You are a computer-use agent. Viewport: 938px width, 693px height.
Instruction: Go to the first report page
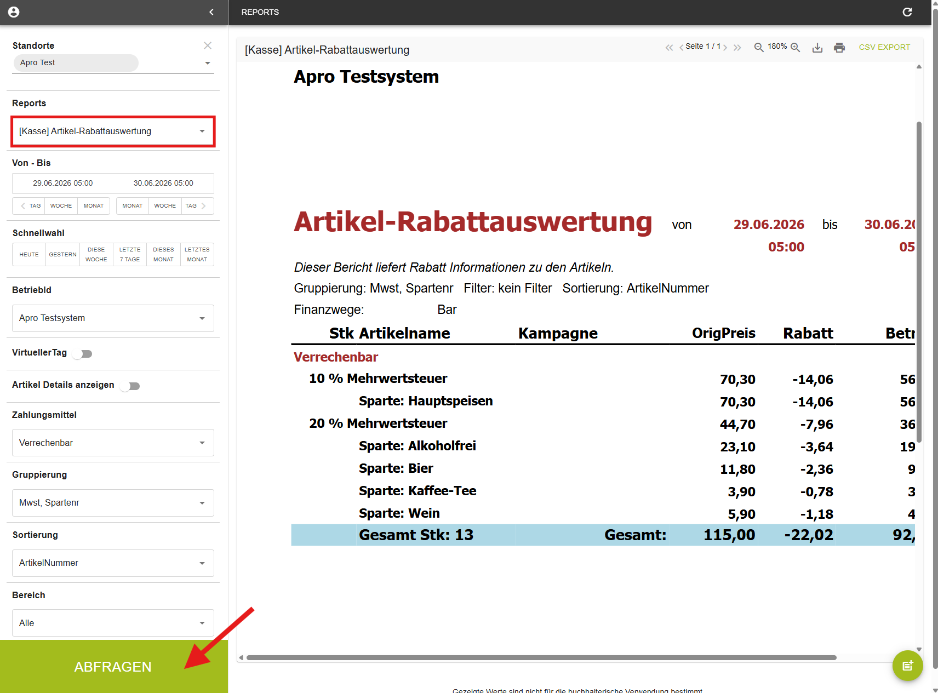[x=669, y=48]
